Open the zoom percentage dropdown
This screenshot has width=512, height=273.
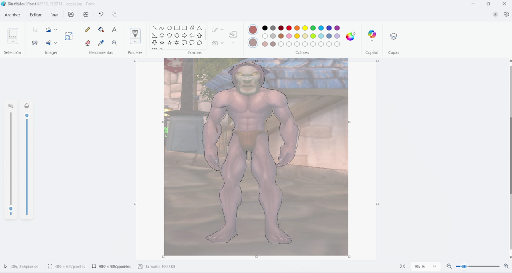point(434,266)
